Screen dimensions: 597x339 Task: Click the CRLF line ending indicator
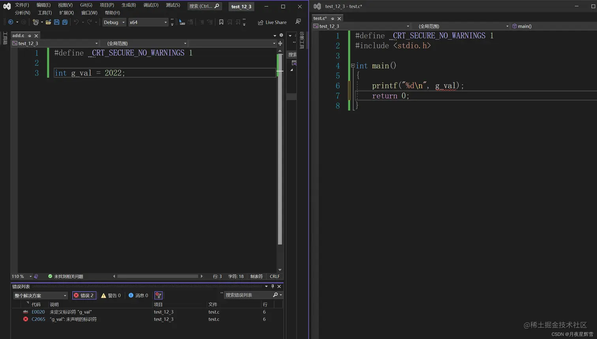(275, 276)
